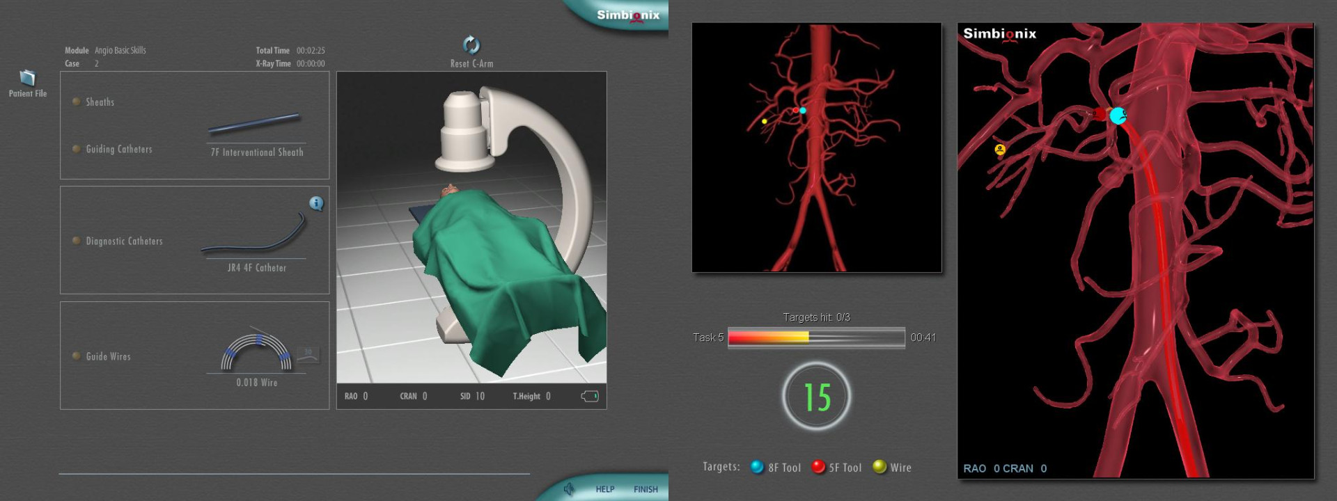1337x501 pixels.
Task: Click the yellow Wire target marker in angiogram
Action: click(1000, 150)
